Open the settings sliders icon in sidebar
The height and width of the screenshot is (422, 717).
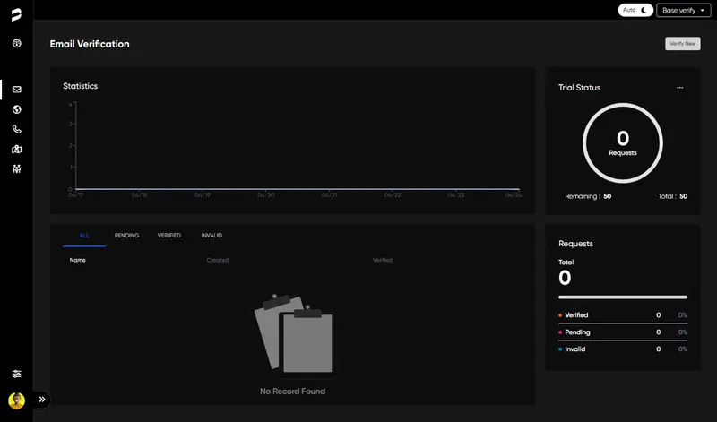pos(16,374)
